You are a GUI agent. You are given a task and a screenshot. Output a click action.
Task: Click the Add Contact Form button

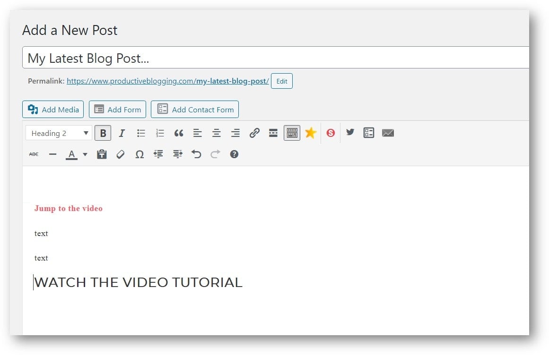[195, 110]
